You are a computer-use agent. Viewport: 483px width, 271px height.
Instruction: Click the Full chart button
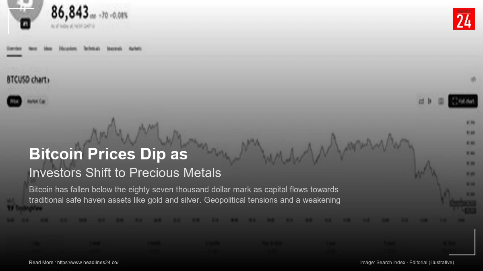[463, 101]
